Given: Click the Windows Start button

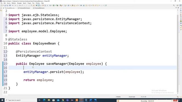Looking at the screenshot, I should 2,100.
